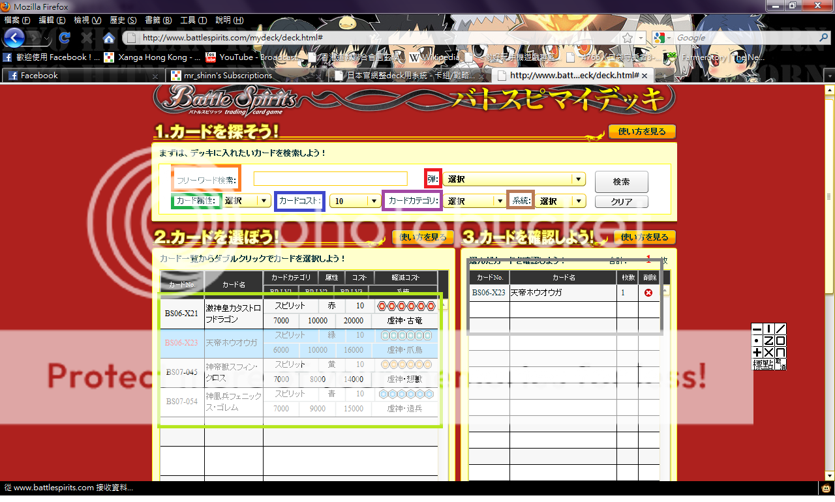Click the Greasemonkey monkey icon in the status bar

pyautogui.click(x=825, y=488)
